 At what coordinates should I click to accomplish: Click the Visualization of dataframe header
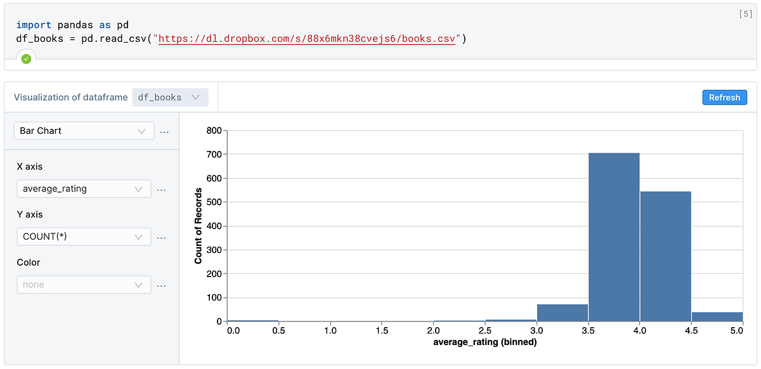(x=70, y=97)
